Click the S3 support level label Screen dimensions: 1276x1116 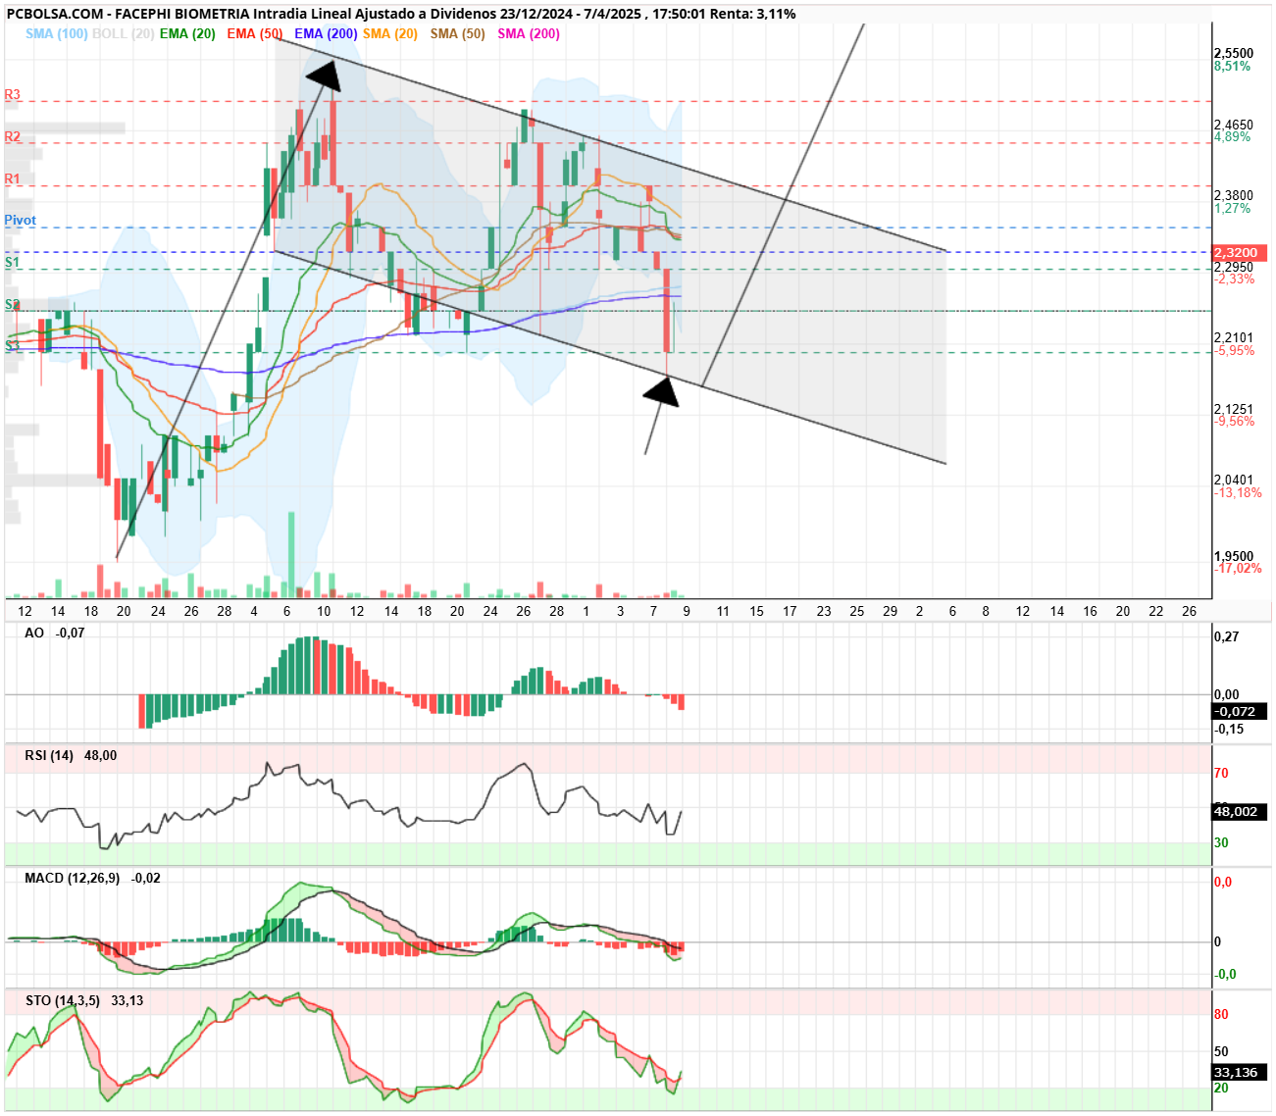pyautogui.click(x=13, y=345)
